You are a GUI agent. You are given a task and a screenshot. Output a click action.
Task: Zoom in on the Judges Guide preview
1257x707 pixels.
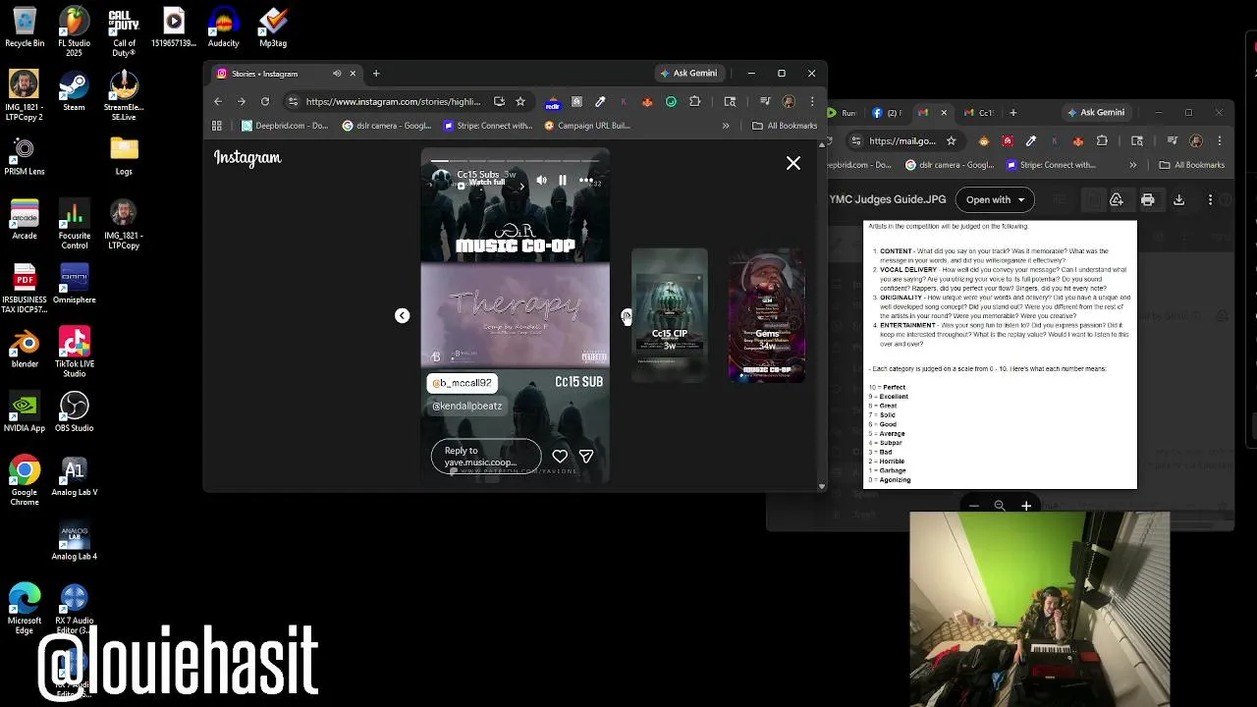tap(1026, 506)
